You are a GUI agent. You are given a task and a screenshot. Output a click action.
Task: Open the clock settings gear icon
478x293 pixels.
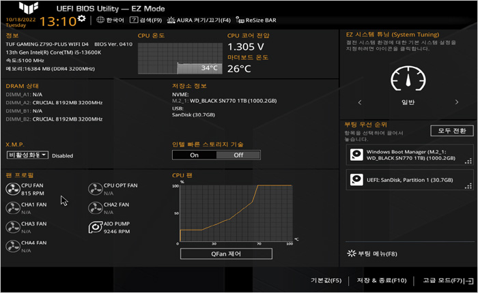click(81, 18)
